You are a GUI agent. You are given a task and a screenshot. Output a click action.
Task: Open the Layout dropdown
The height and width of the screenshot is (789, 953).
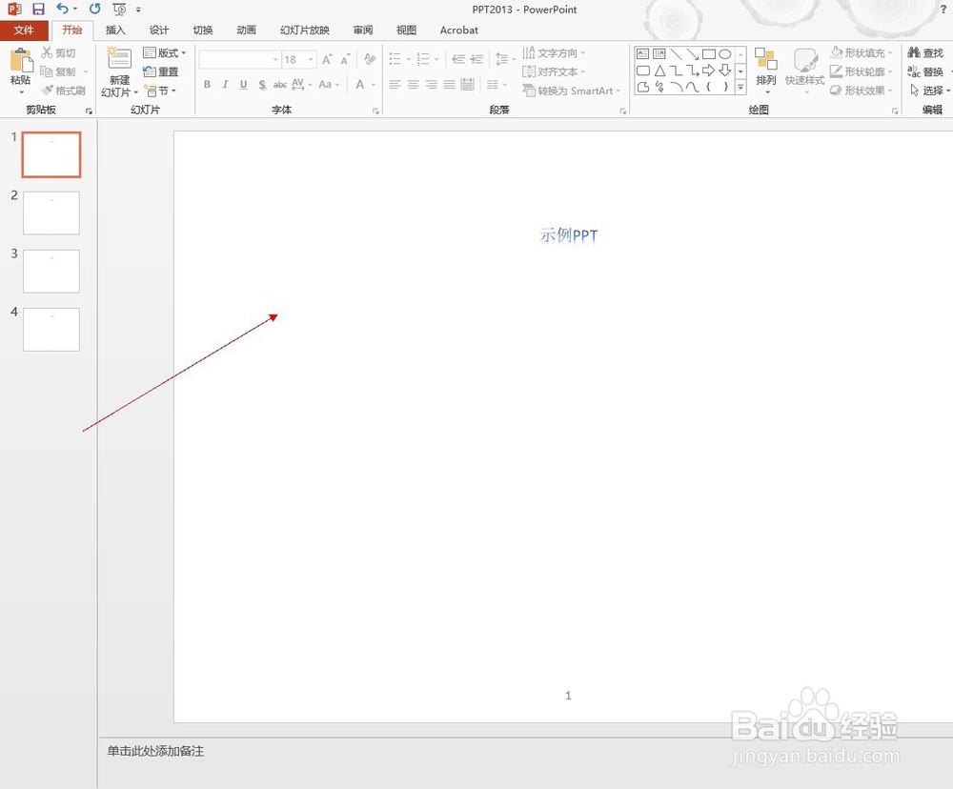[164, 52]
